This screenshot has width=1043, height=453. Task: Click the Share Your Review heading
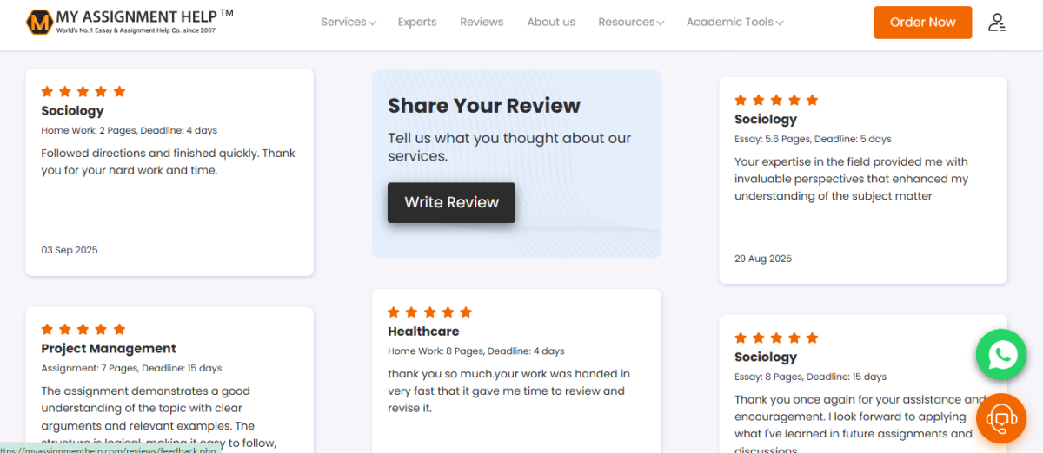pos(483,106)
